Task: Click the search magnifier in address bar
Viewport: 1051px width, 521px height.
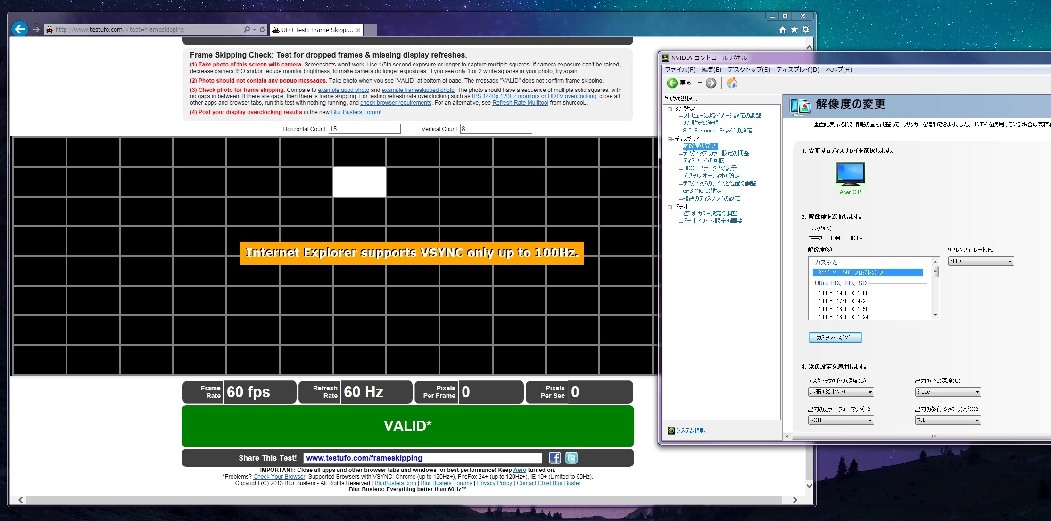Action: coord(247,29)
